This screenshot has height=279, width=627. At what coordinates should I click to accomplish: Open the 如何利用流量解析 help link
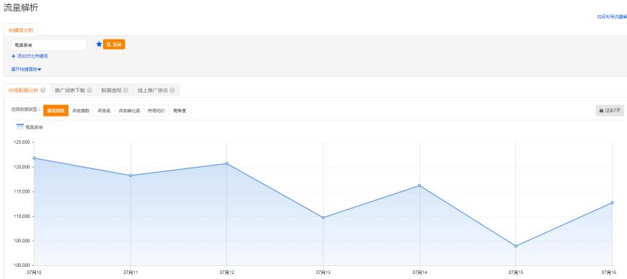[612, 17]
